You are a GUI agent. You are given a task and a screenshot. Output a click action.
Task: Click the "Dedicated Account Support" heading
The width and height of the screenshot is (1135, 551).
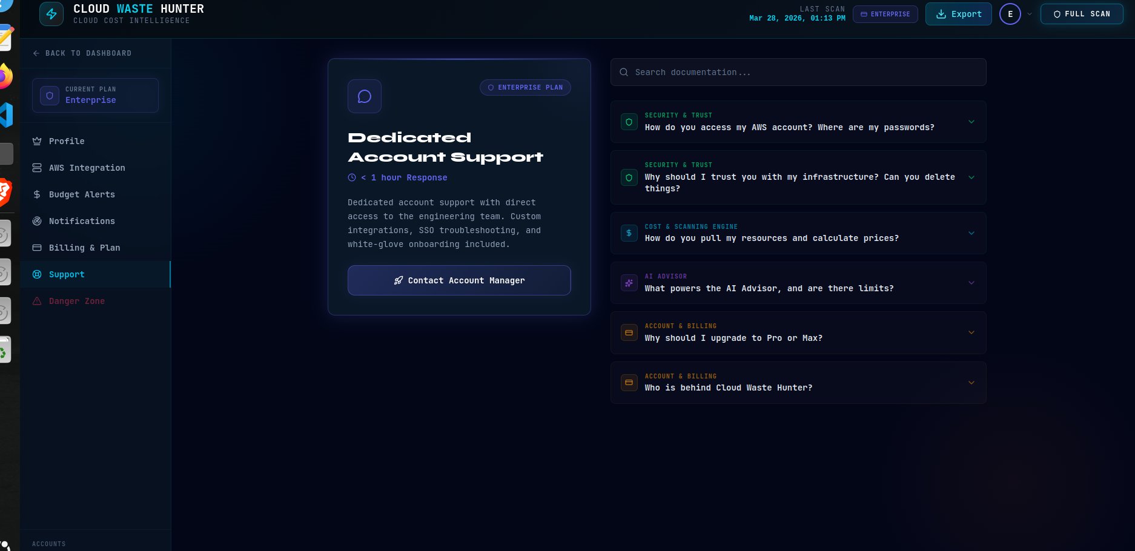tap(445, 147)
